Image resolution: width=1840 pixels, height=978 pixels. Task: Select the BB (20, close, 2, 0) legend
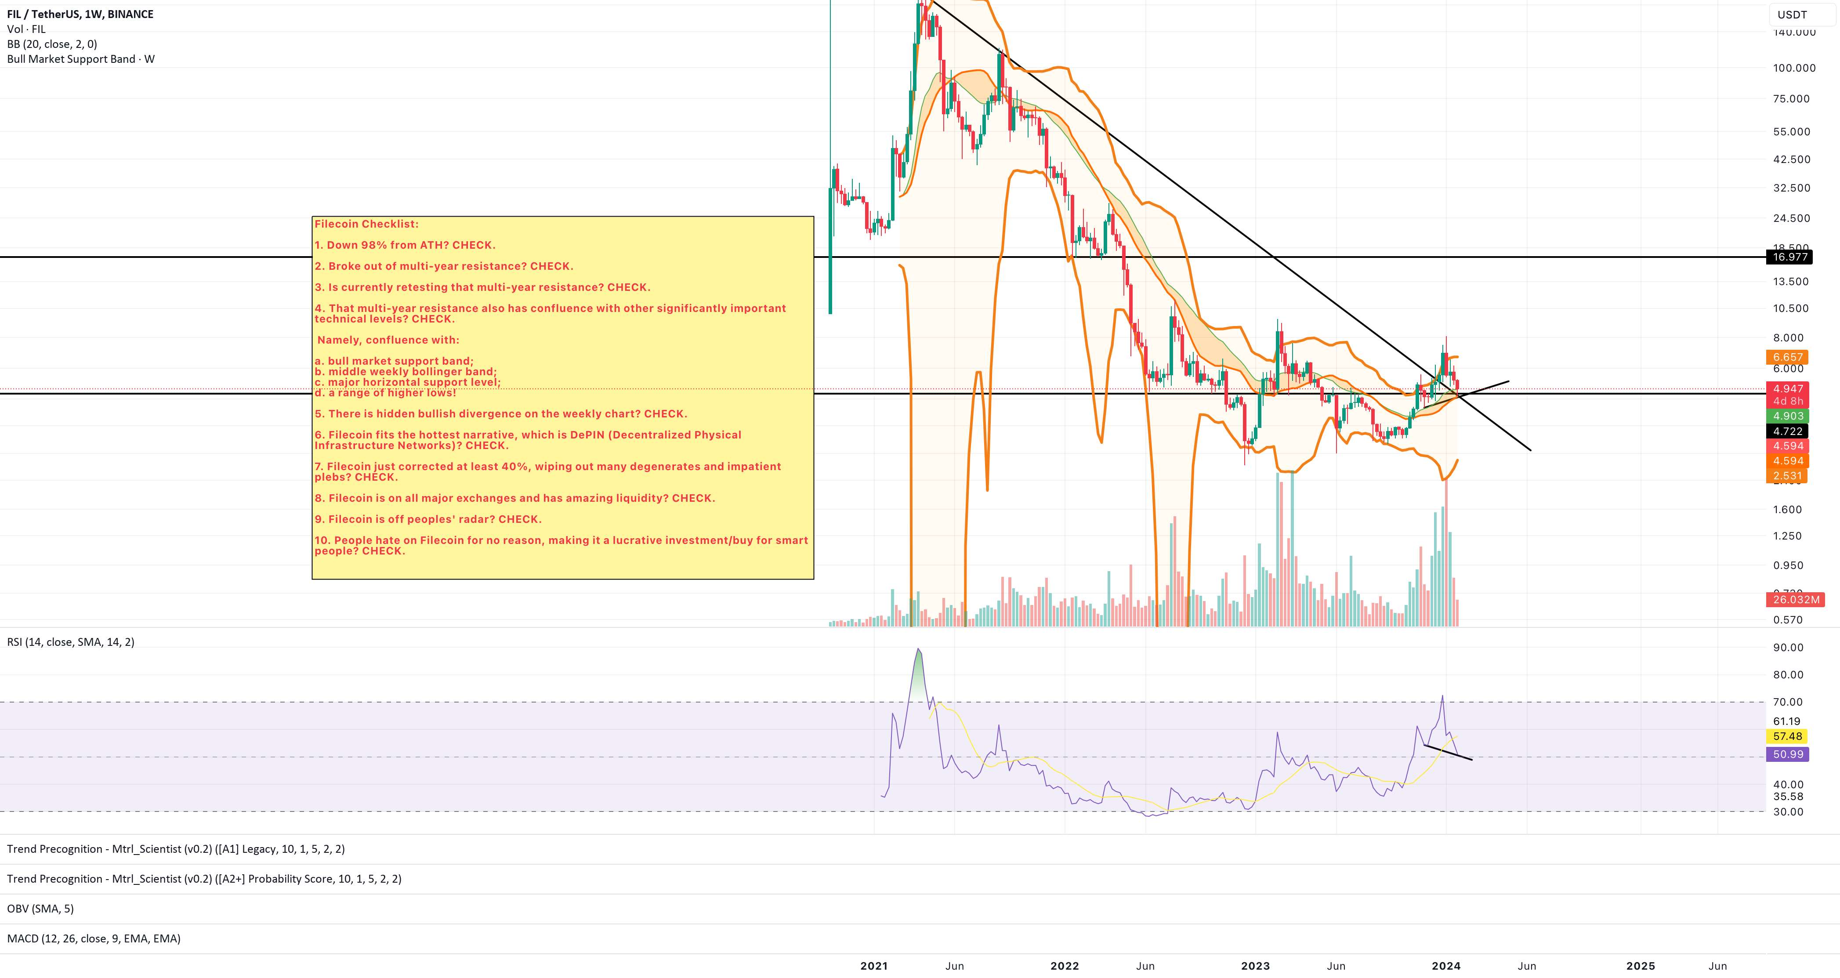52,44
